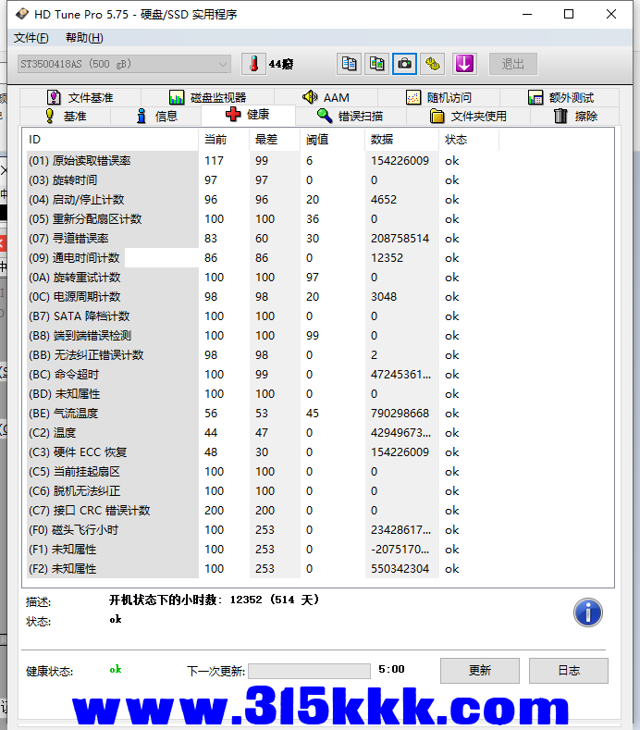Click the copy text to clipboard icon

[x=349, y=64]
